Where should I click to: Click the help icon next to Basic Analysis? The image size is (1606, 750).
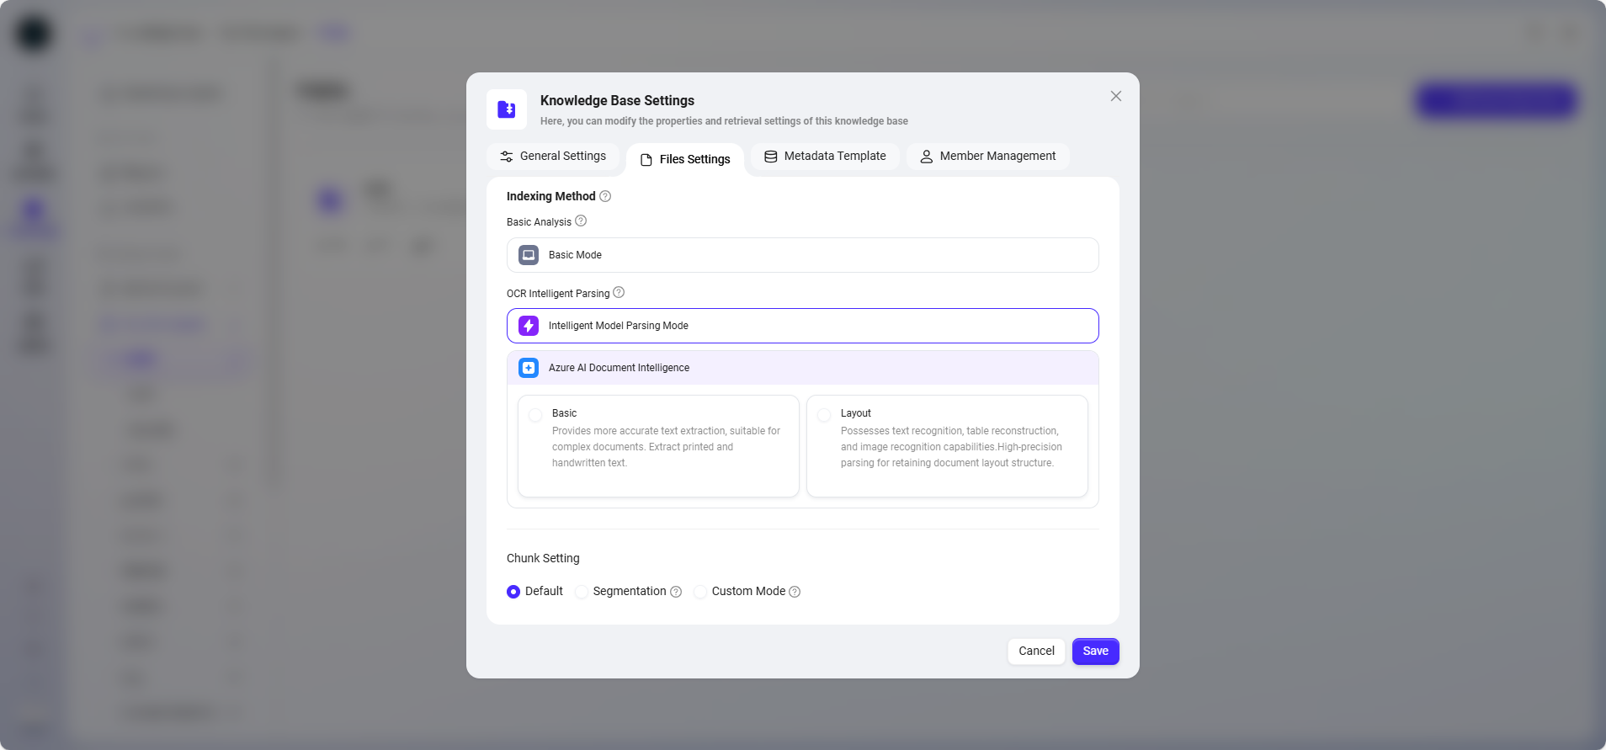pos(581,221)
